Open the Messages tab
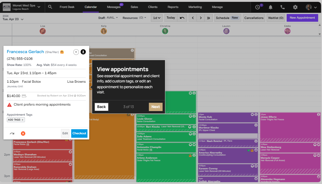Screen dimensions: 322x184 [114, 7]
